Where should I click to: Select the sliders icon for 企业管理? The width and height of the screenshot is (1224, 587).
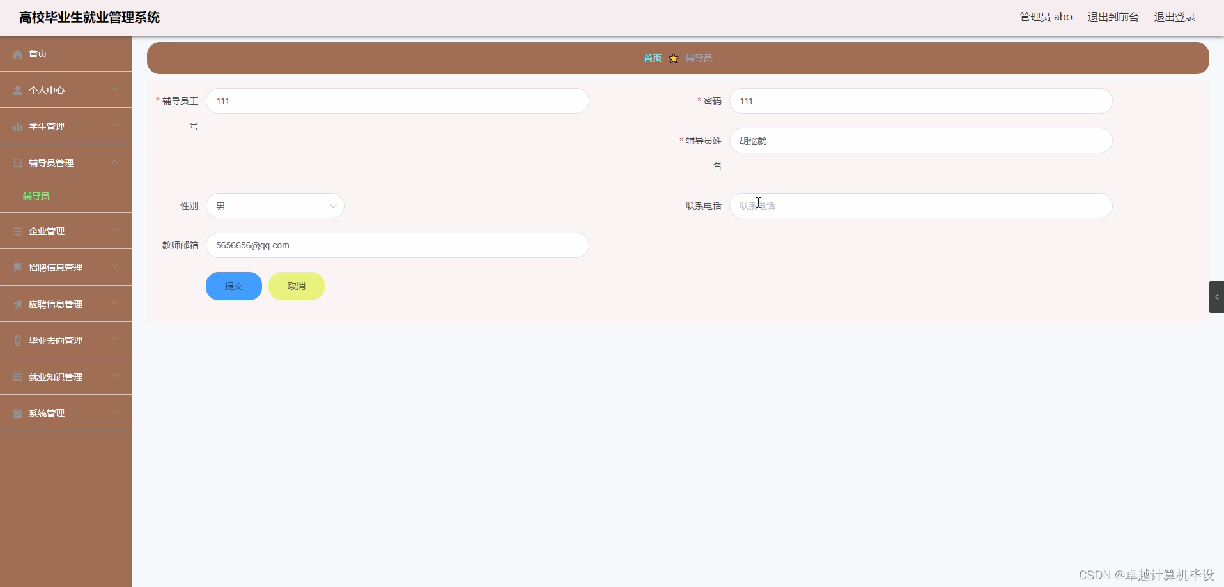click(17, 231)
